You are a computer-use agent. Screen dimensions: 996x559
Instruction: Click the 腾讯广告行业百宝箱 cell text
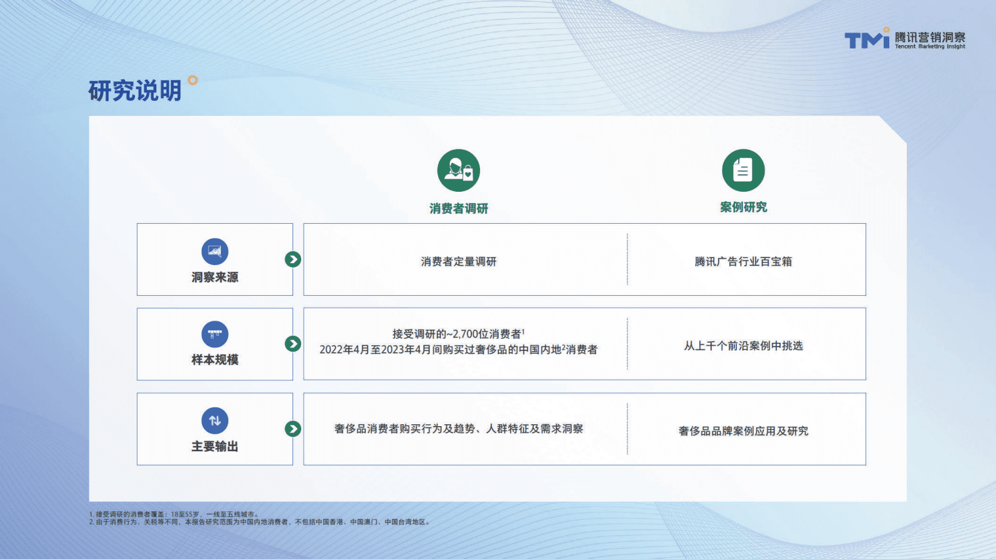pos(744,261)
